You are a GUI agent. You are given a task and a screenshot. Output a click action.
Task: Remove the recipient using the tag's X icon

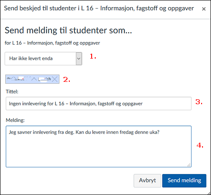pyautogui.click(x=55, y=79)
